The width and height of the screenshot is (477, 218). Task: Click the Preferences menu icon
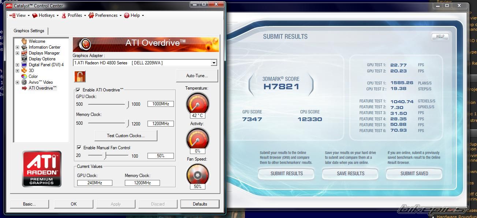pyautogui.click(x=91, y=15)
